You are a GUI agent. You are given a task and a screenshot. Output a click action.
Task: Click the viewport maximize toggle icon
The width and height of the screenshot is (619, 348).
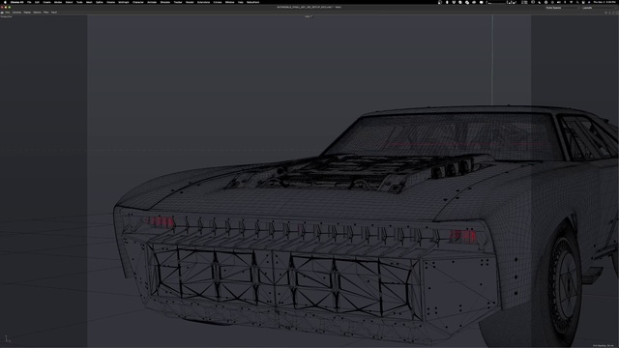click(617, 13)
